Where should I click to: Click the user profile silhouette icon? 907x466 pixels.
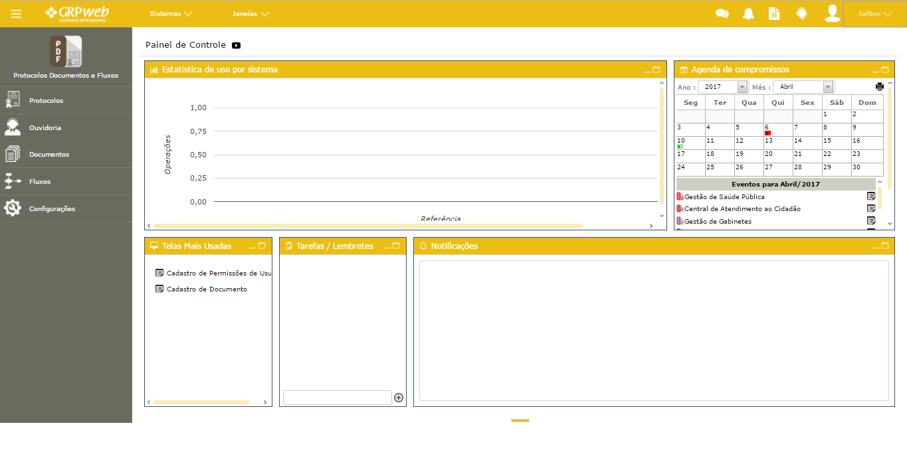832,14
